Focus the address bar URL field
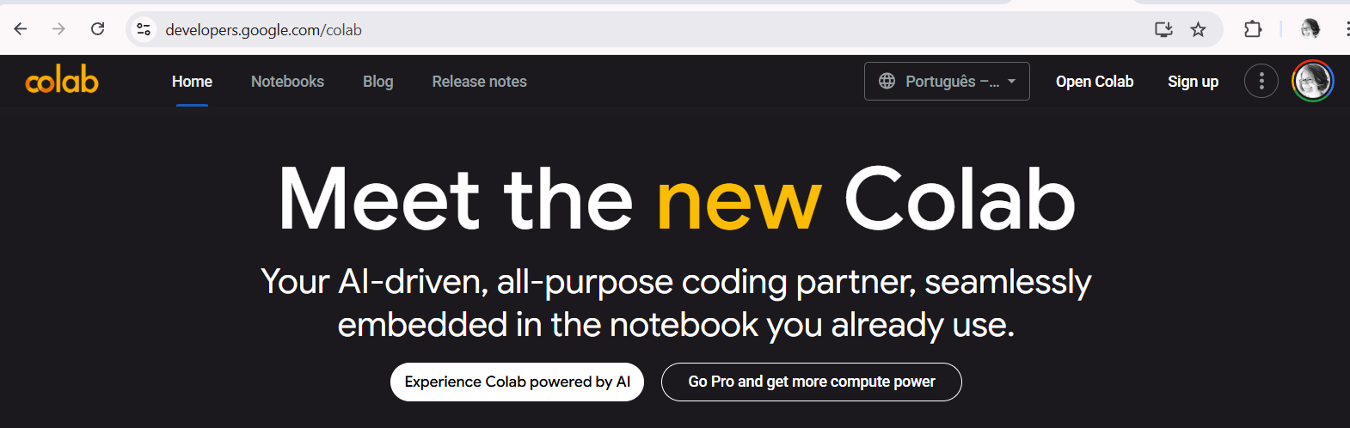The height and width of the screenshot is (428, 1350). (602, 29)
